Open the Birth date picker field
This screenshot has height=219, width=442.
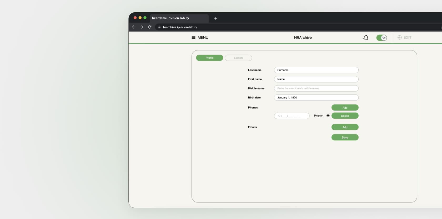click(316, 97)
